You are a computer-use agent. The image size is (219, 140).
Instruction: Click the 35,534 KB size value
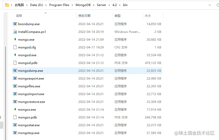154,55
